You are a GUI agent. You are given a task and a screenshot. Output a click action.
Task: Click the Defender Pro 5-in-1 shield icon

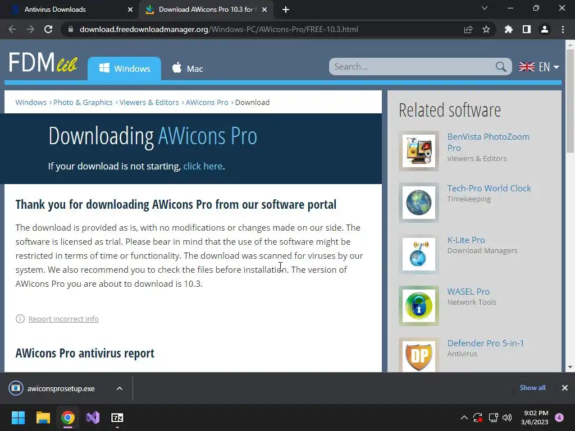(x=419, y=355)
